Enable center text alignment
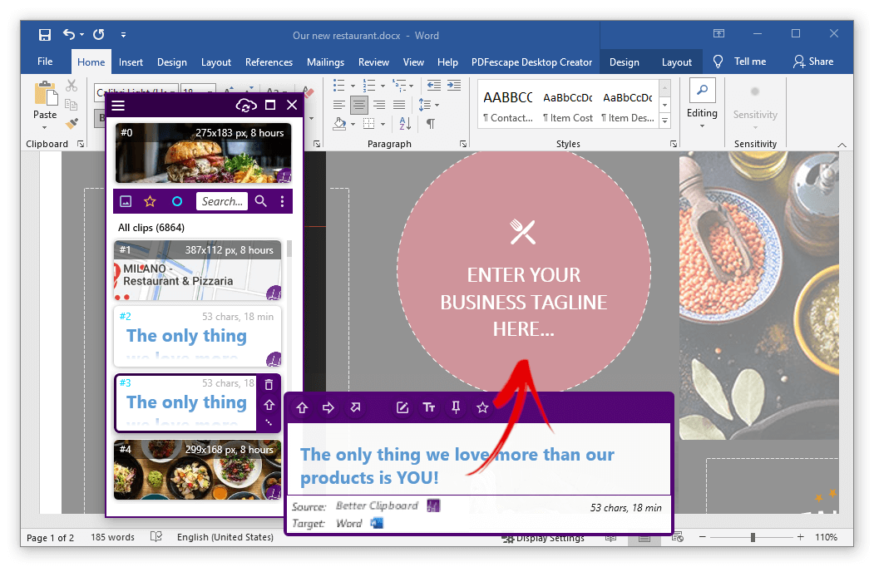The image size is (874, 567). click(x=359, y=105)
